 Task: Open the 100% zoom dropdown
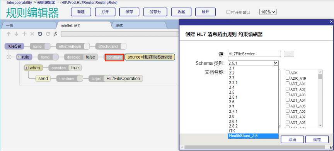point(268,12)
